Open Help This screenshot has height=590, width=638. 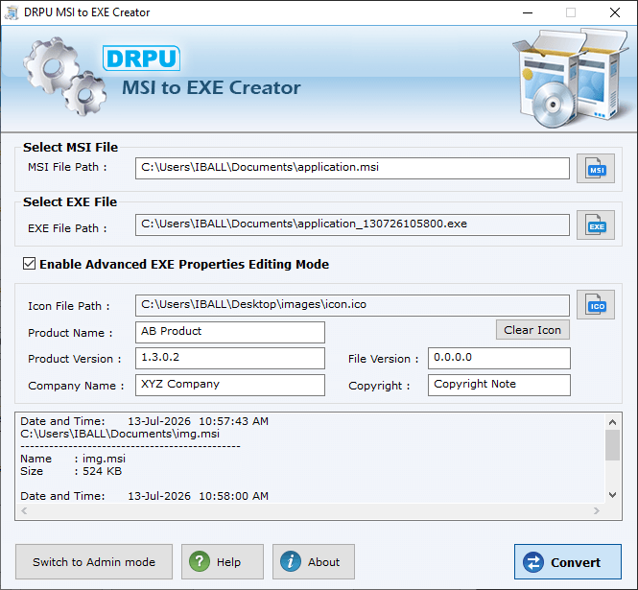[x=223, y=562]
